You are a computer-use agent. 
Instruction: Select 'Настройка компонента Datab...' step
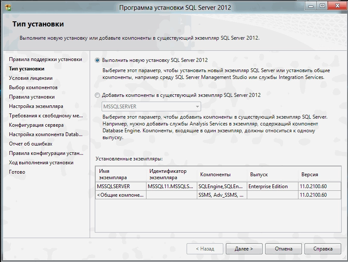(x=46, y=134)
